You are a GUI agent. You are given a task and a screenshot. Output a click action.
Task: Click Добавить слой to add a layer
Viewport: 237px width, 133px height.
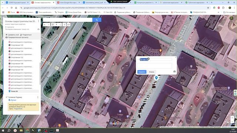12,35
